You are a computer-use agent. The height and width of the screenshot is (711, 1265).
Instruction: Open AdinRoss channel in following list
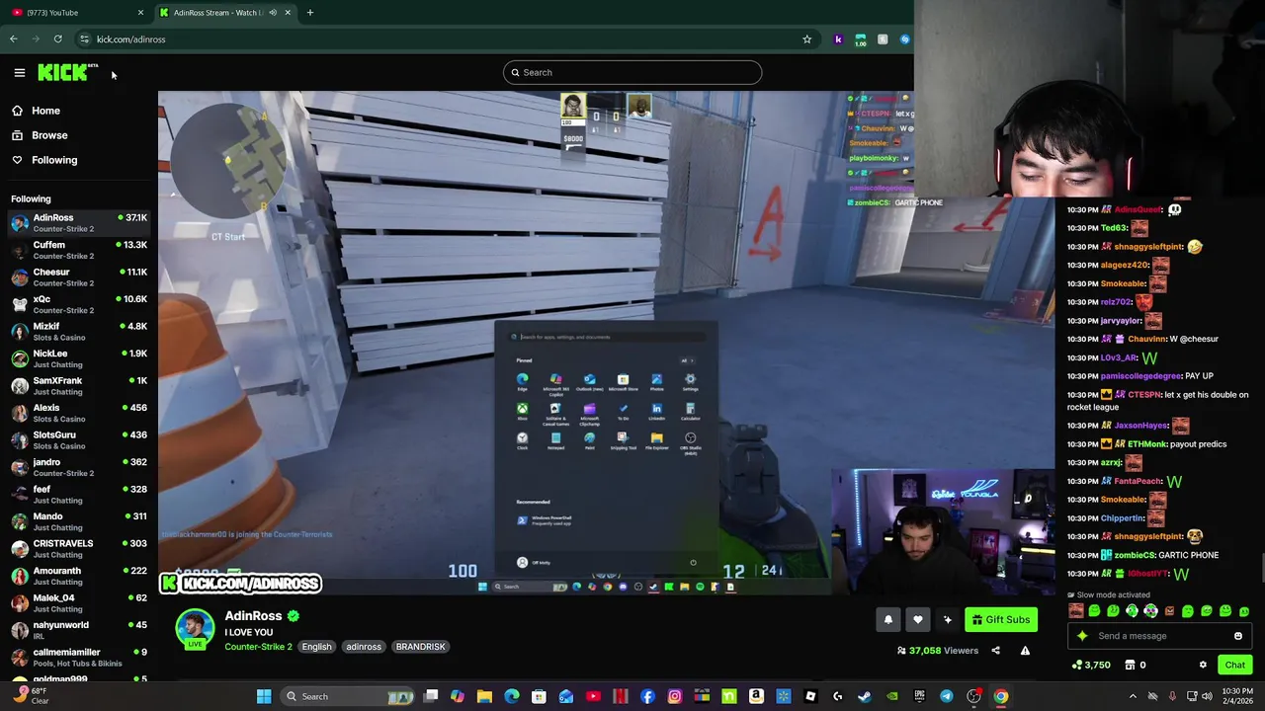pos(79,223)
